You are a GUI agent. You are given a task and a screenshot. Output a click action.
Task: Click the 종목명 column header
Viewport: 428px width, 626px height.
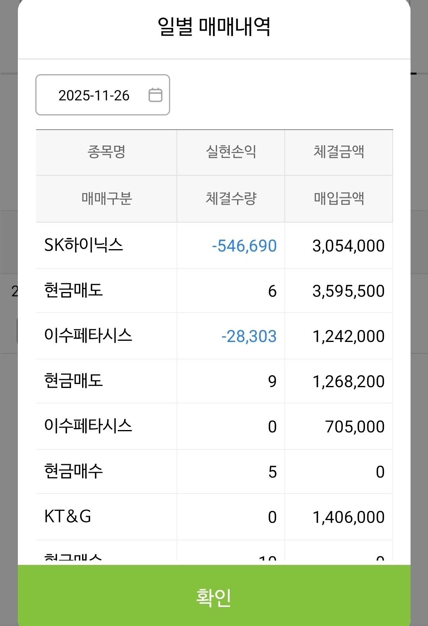tap(106, 152)
